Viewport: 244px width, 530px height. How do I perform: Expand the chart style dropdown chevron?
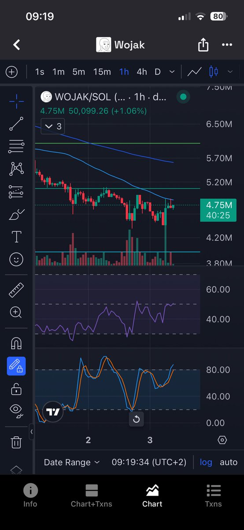(x=230, y=72)
